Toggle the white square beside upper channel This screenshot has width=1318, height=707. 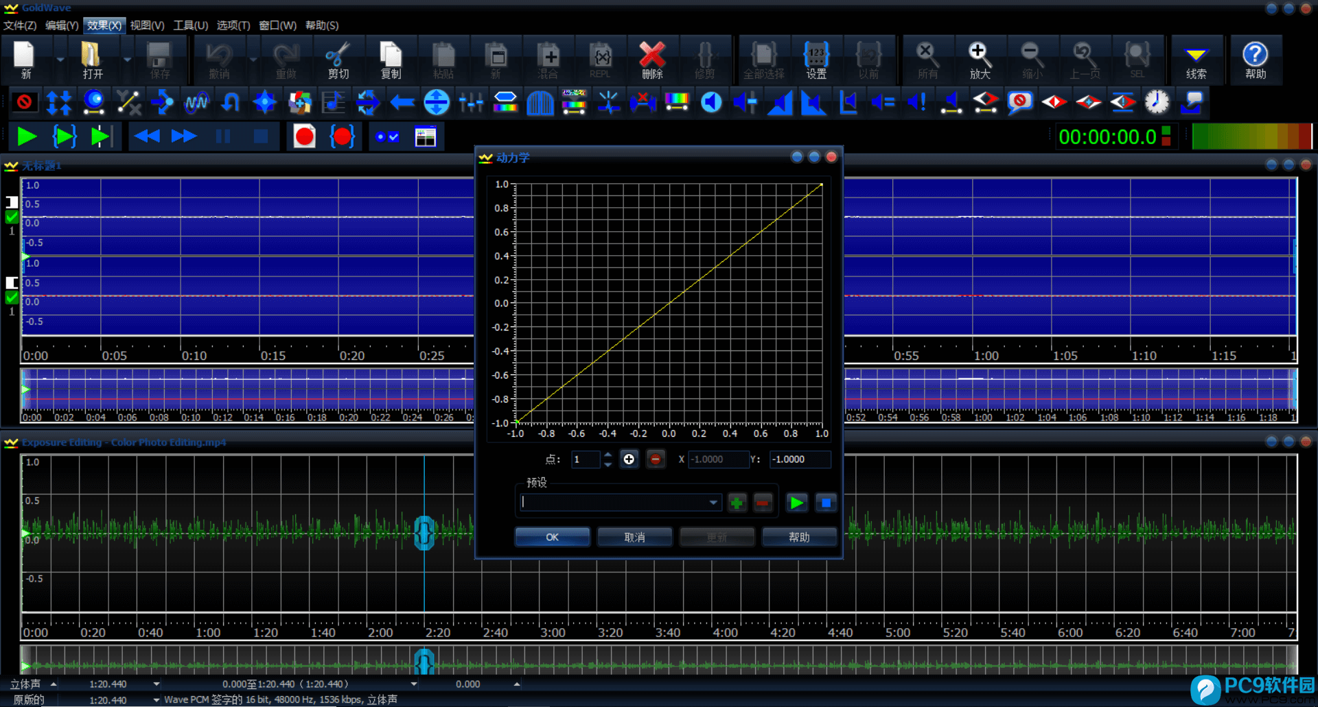click(12, 202)
